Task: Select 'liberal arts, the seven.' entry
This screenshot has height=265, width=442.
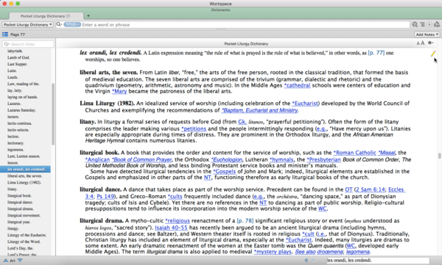Action: click(x=24, y=176)
